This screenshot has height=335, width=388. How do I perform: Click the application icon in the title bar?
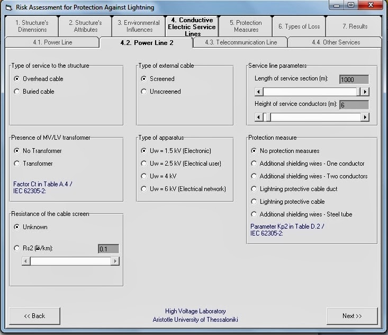click(x=8, y=7)
